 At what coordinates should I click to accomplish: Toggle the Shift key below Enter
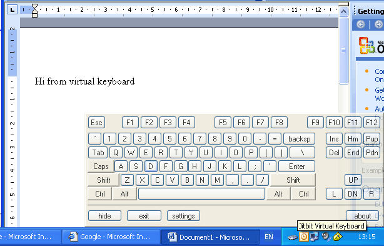[293, 180]
